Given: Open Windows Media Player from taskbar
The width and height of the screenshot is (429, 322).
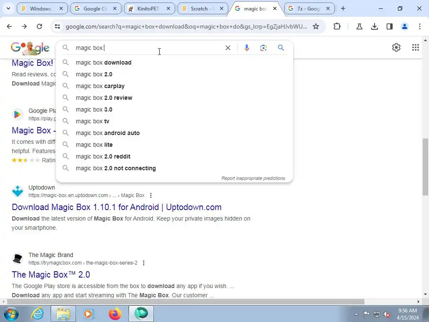Looking at the screenshot, I should pos(89,314).
